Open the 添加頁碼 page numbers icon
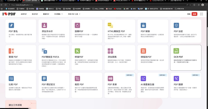208x109 pixels. pos(110,51)
